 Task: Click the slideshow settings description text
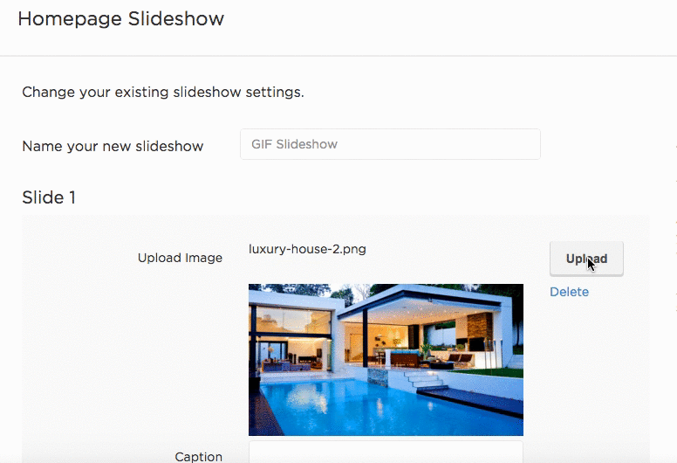[x=163, y=92]
